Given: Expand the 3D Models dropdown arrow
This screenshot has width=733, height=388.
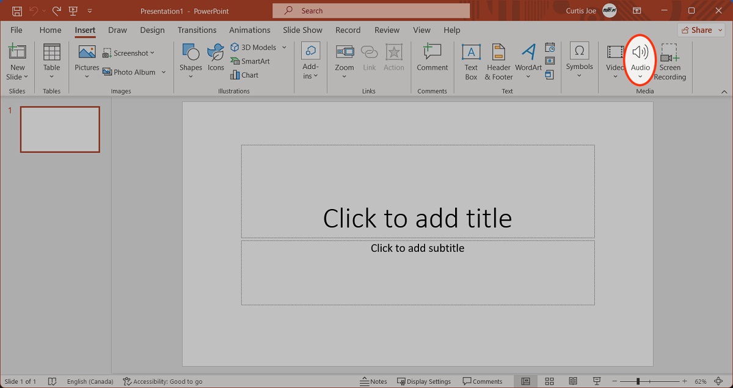Looking at the screenshot, I should [284, 47].
